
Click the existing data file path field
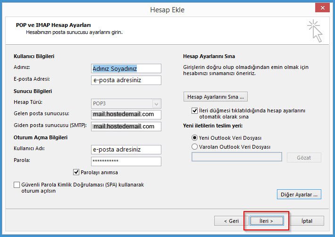point(237,157)
